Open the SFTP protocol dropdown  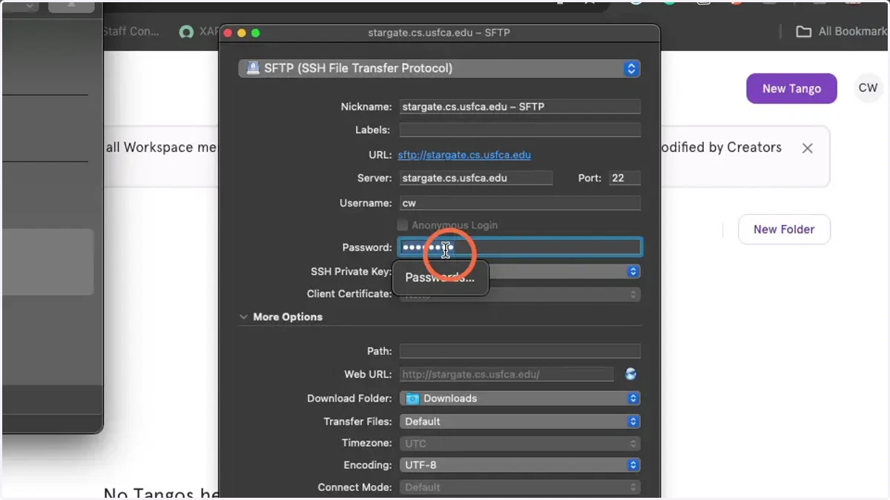[x=439, y=68]
